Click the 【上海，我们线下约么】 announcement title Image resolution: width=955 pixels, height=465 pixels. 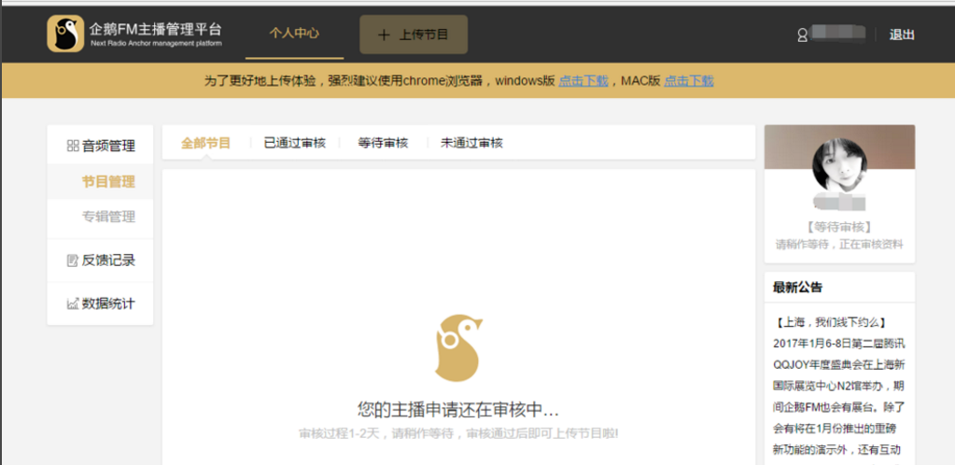[x=829, y=322]
